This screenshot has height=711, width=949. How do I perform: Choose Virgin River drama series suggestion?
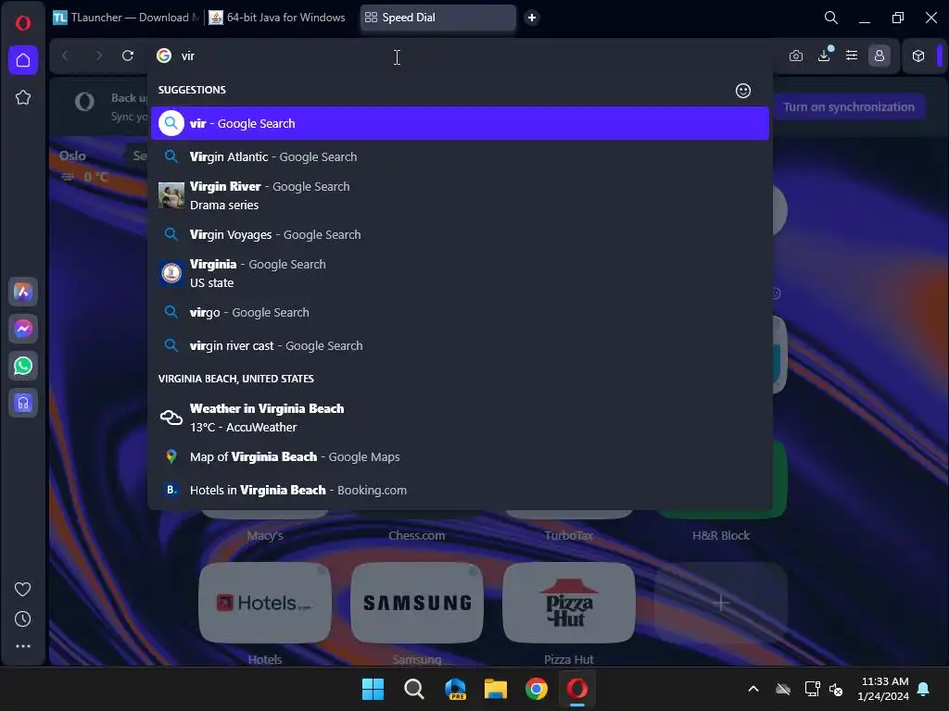click(460, 195)
